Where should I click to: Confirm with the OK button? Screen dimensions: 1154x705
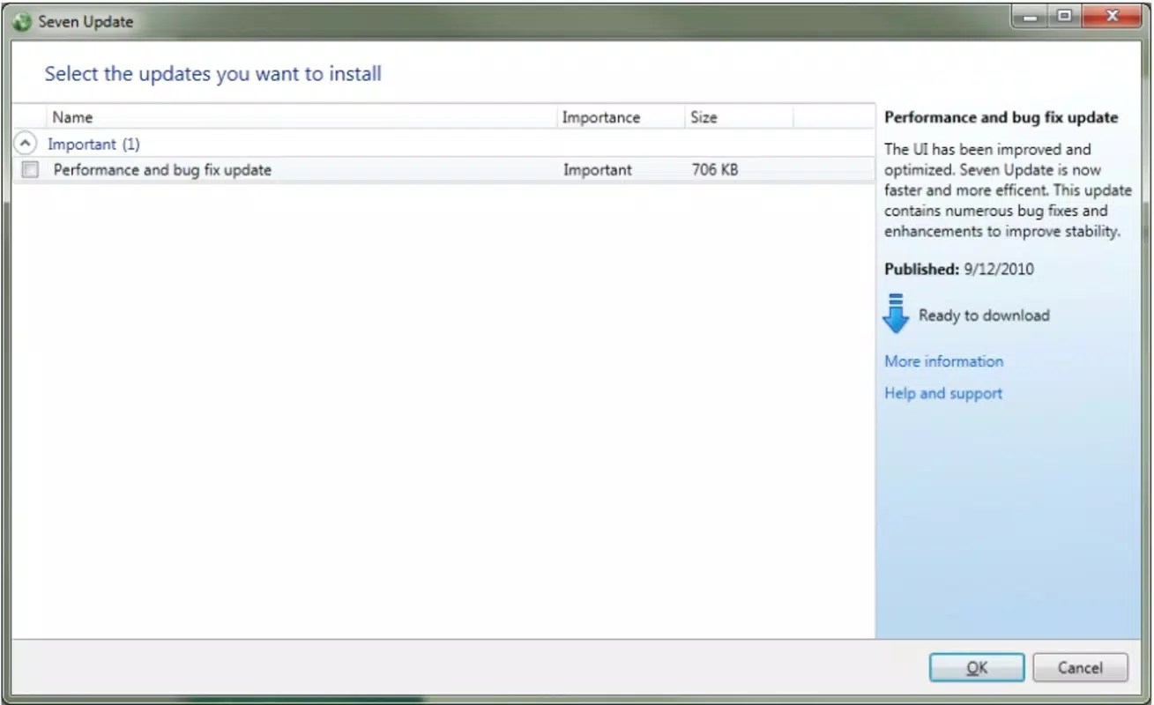[977, 668]
